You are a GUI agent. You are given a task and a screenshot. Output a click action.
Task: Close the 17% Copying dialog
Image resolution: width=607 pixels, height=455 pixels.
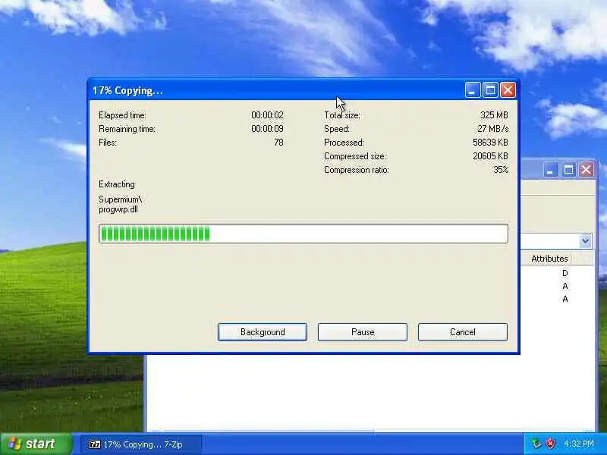pos(508,90)
